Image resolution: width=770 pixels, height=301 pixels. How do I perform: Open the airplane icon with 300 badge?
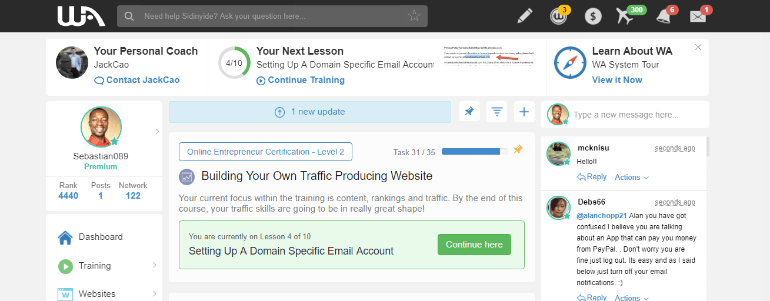click(x=626, y=16)
